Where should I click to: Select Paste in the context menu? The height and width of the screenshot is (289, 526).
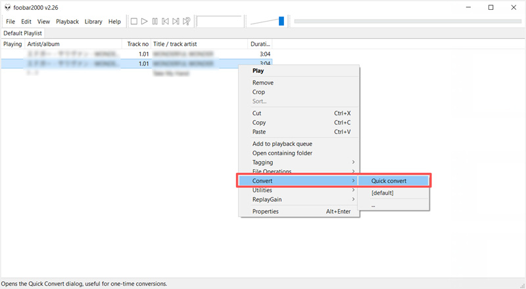(x=299, y=132)
